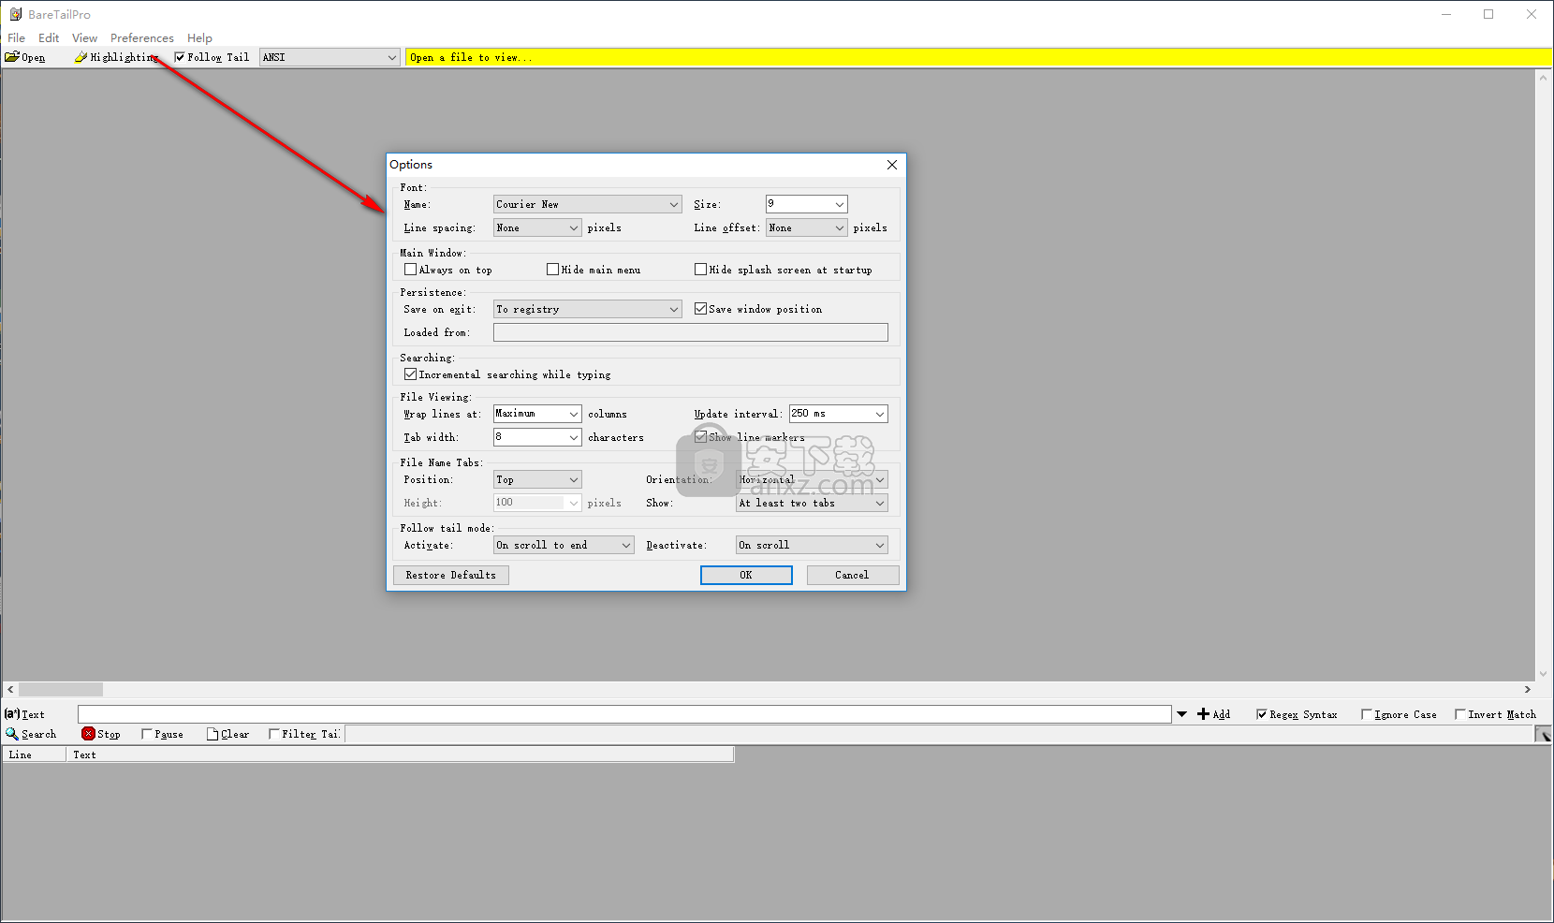The width and height of the screenshot is (1554, 923).
Task: Click the OK button
Action: pos(746,575)
